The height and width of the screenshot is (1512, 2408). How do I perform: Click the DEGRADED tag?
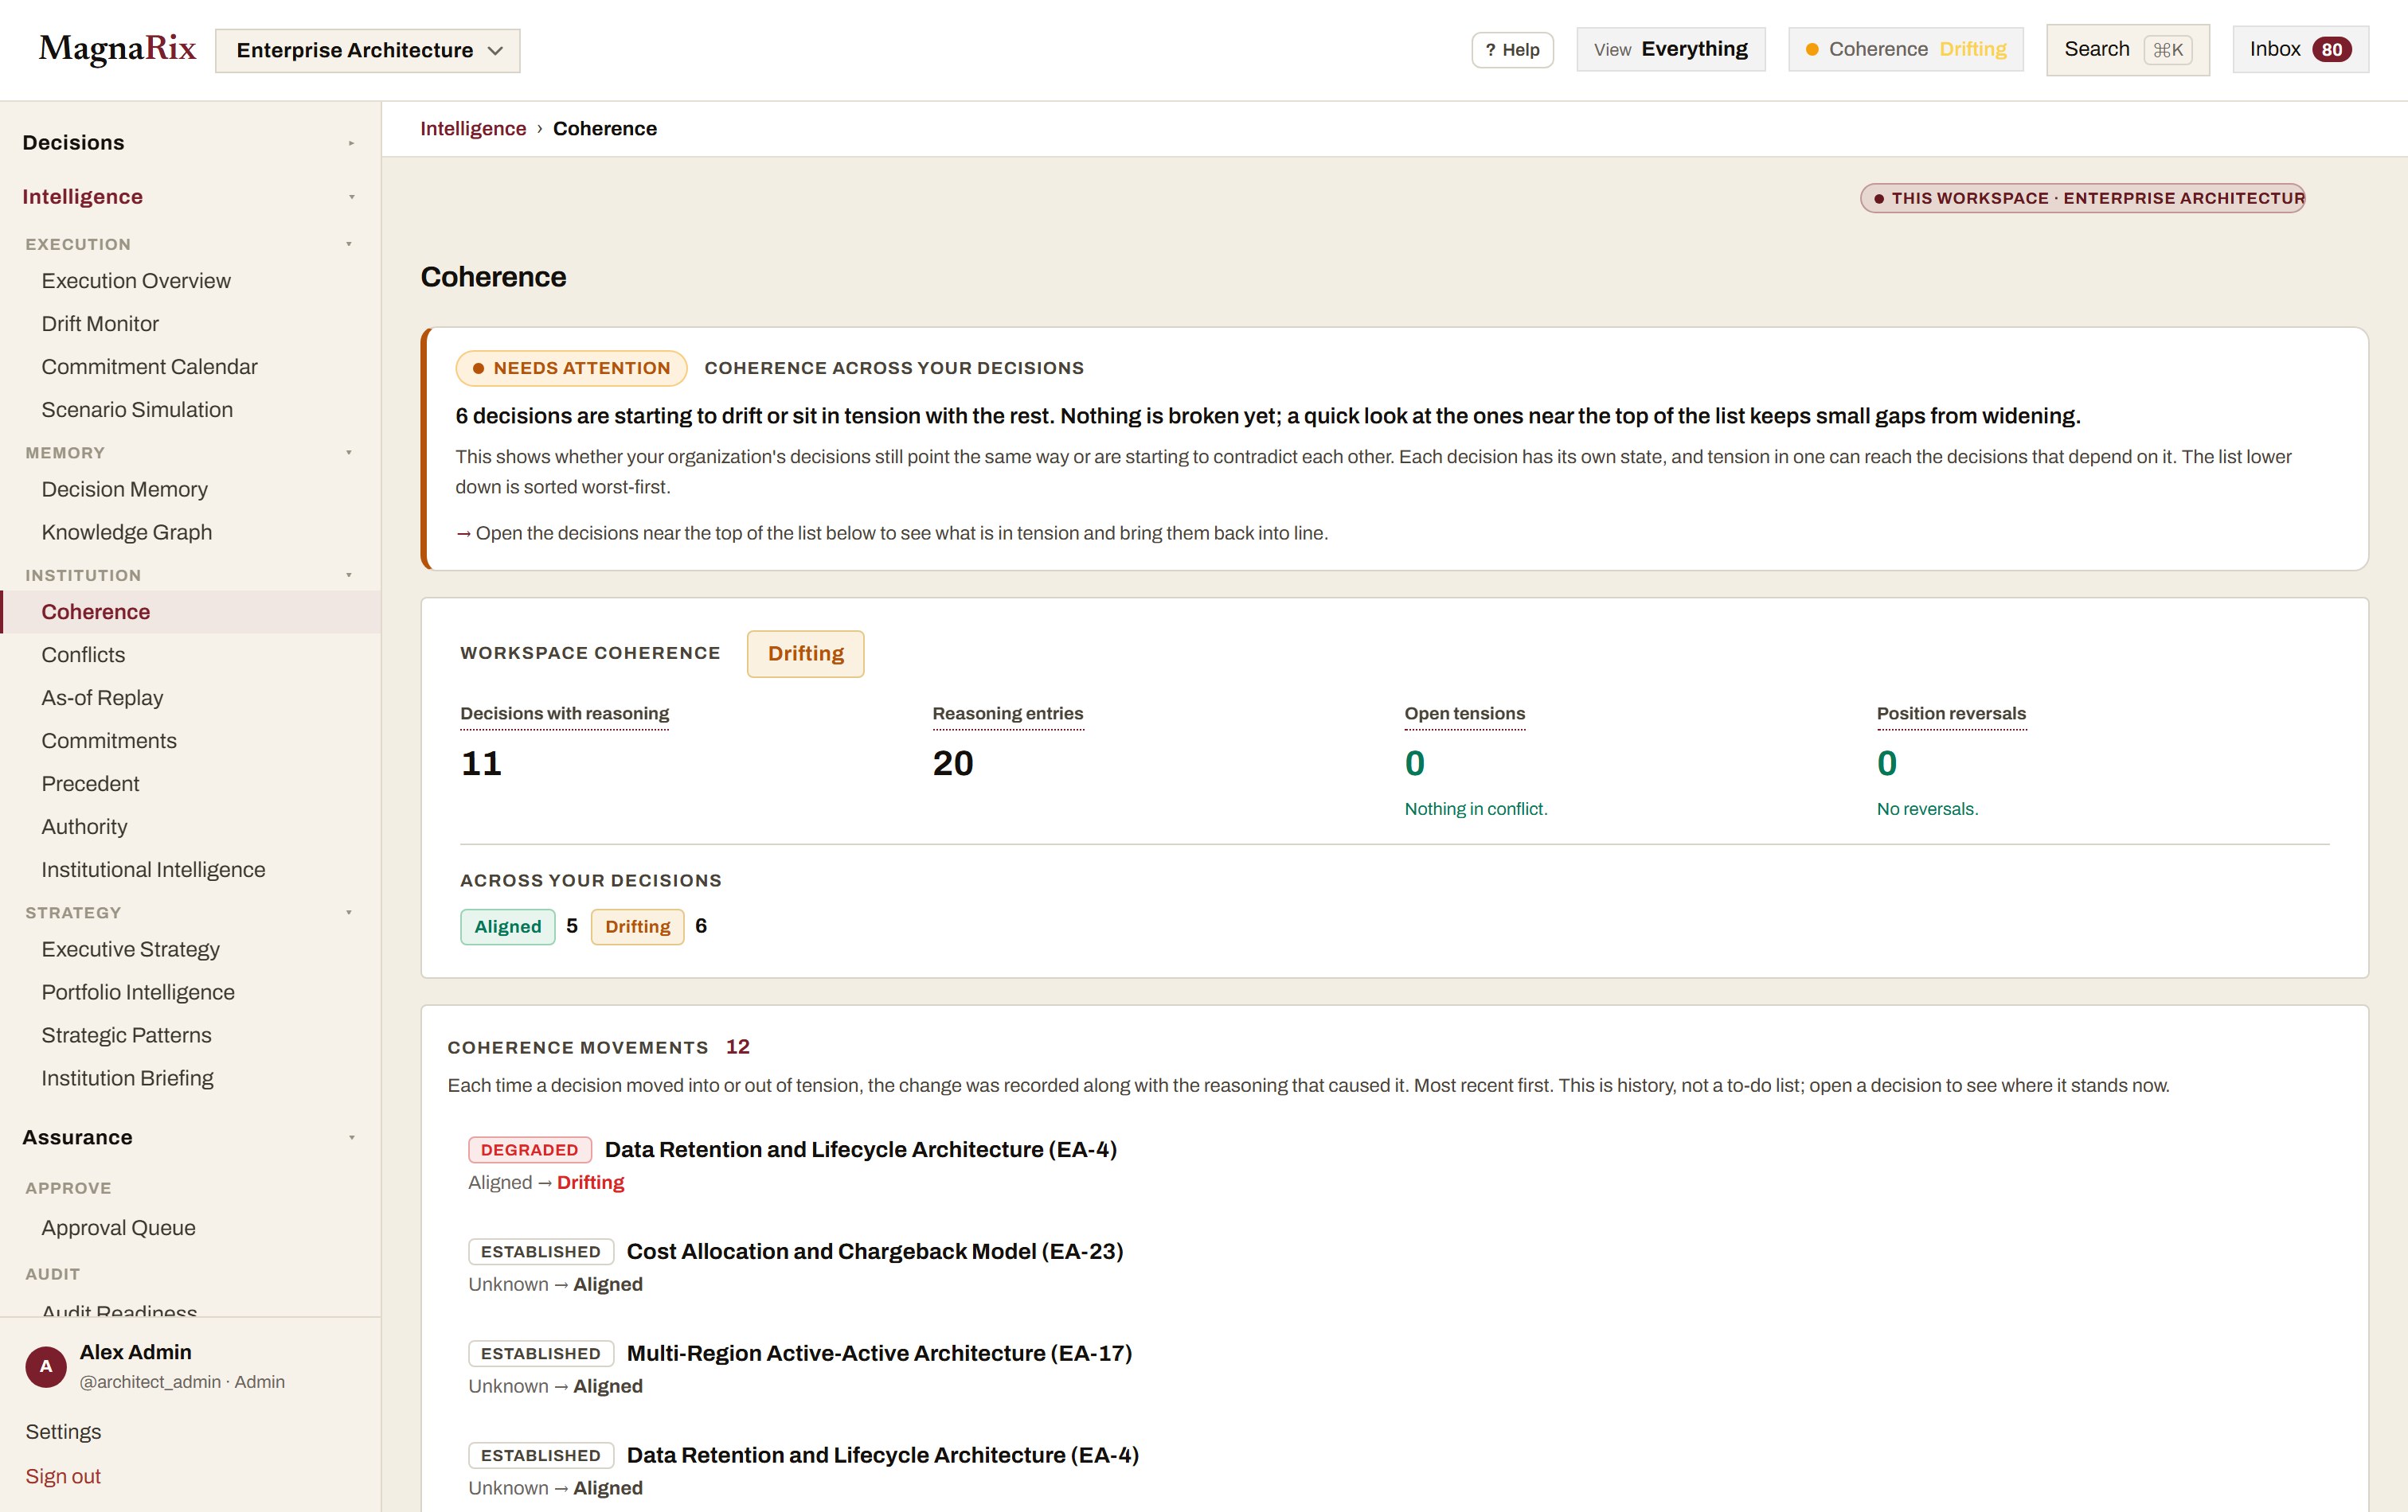[x=529, y=1149]
